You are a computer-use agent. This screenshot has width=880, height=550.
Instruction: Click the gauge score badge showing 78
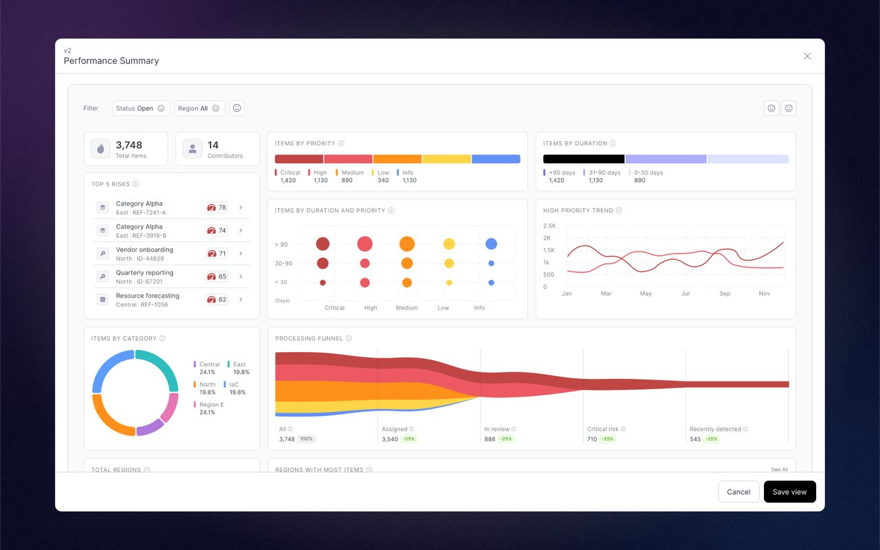(217, 208)
